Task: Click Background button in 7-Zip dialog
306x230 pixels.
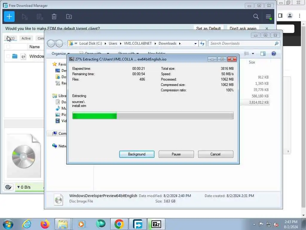Action: click(x=137, y=154)
